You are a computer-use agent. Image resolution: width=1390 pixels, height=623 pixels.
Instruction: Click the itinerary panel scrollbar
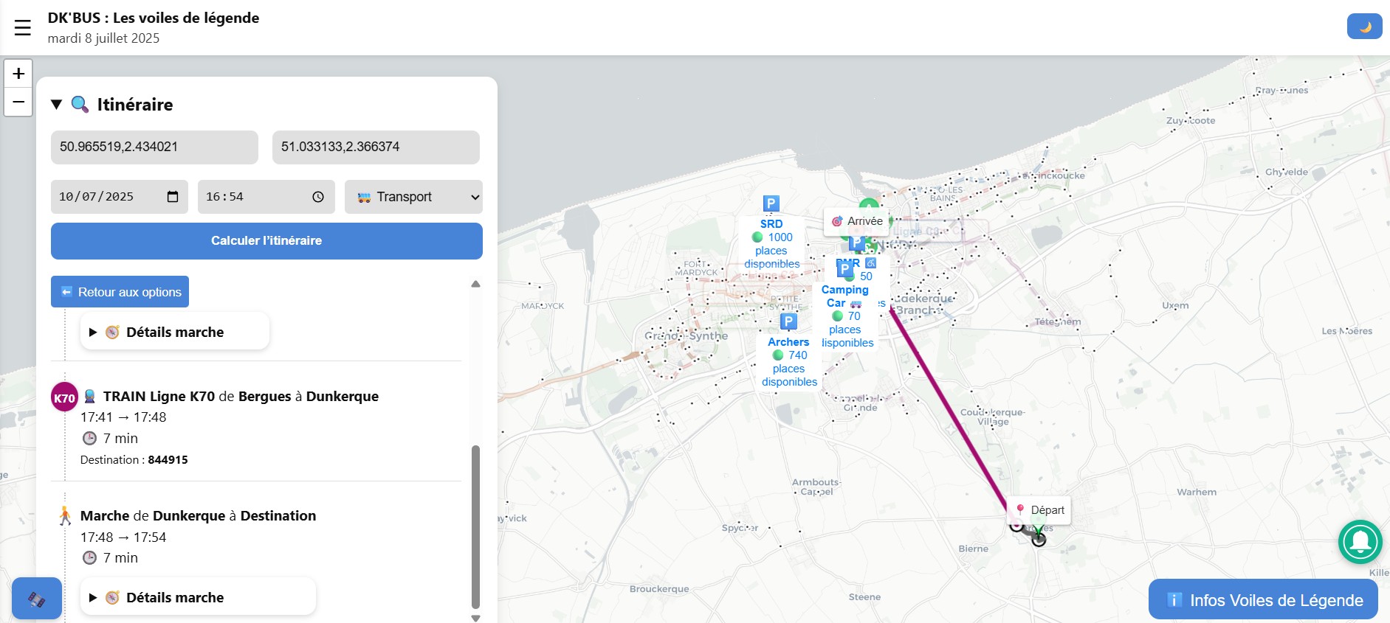coord(475,526)
